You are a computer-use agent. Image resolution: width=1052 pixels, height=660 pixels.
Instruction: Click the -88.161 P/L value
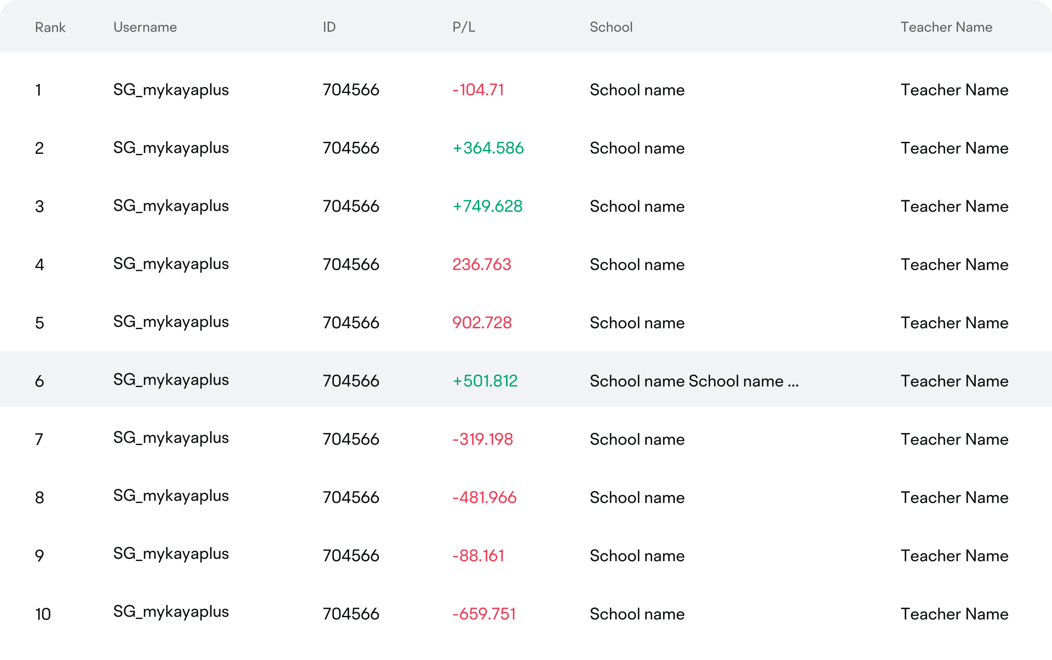coord(478,556)
